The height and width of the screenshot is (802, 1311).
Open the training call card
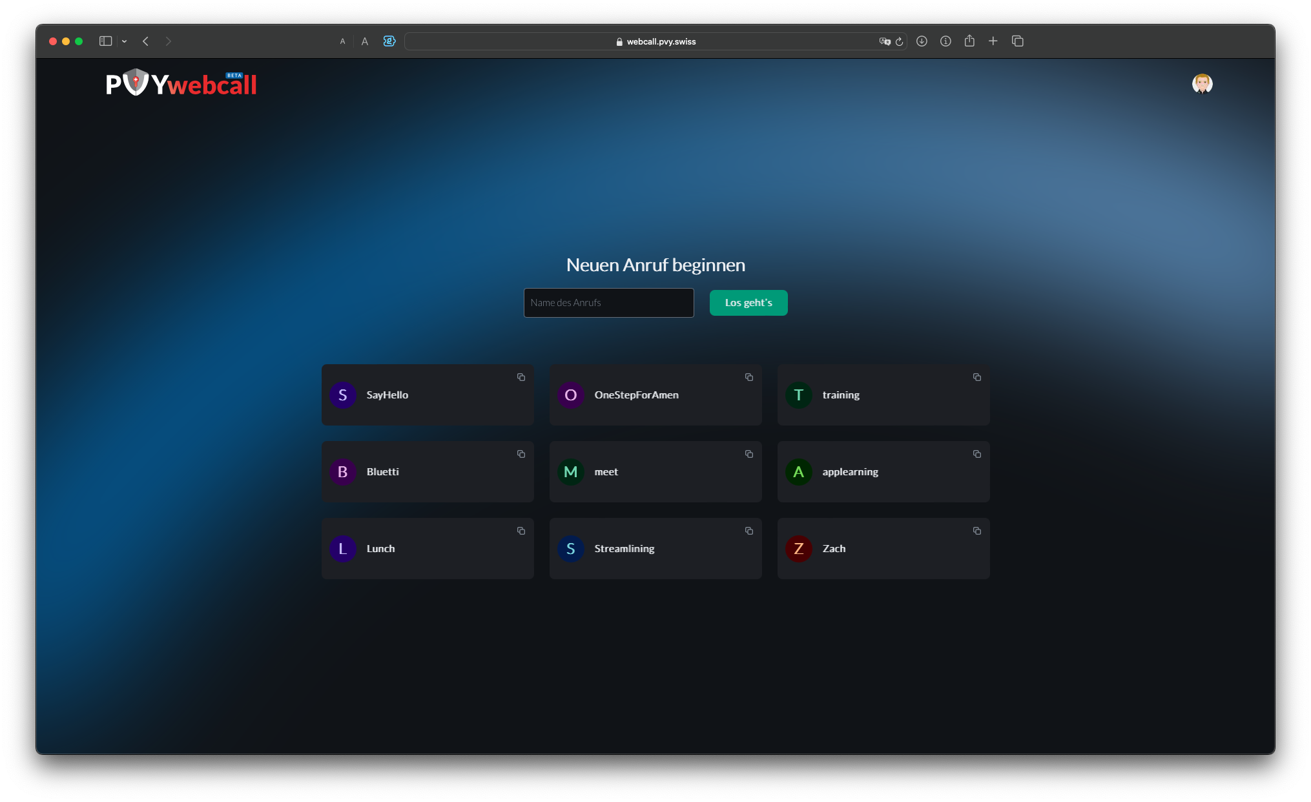pyautogui.click(x=883, y=395)
